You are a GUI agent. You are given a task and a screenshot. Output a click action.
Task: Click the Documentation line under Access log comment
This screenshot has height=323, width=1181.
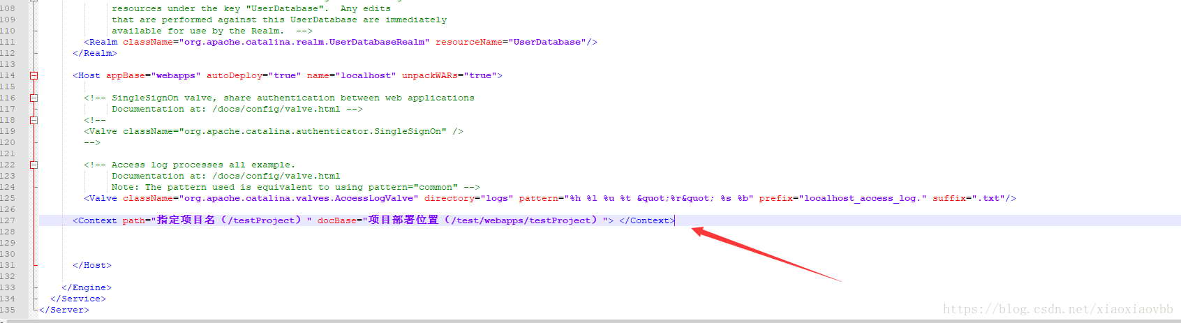[226, 176]
